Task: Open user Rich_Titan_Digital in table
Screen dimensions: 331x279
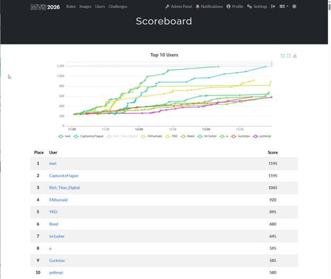Action: (x=64, y=188)
